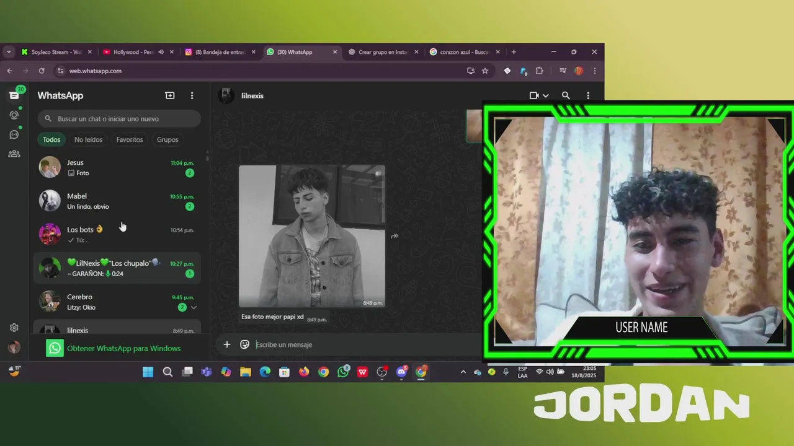
Task: Open Discord from the taskbar
Action: point(401,372)
